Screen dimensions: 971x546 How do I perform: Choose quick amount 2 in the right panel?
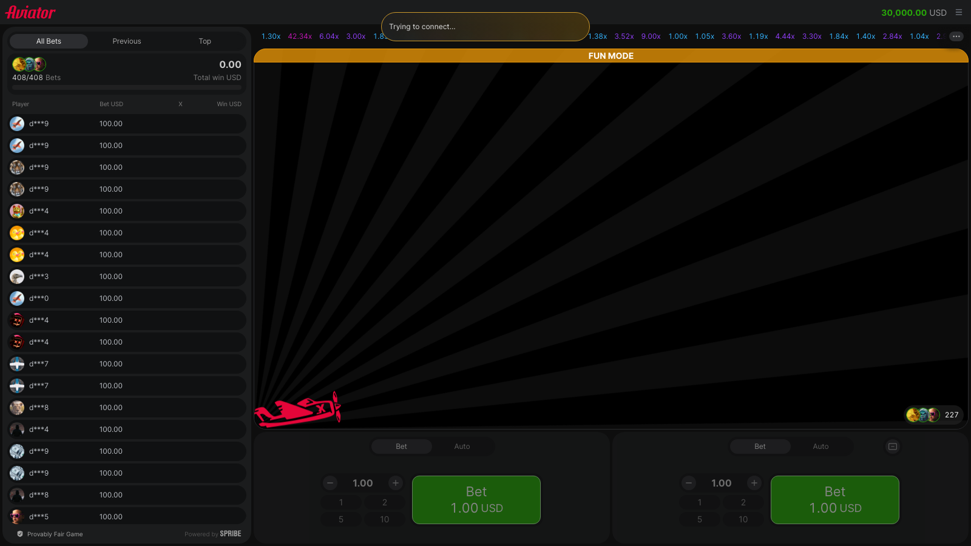(743, 502)
